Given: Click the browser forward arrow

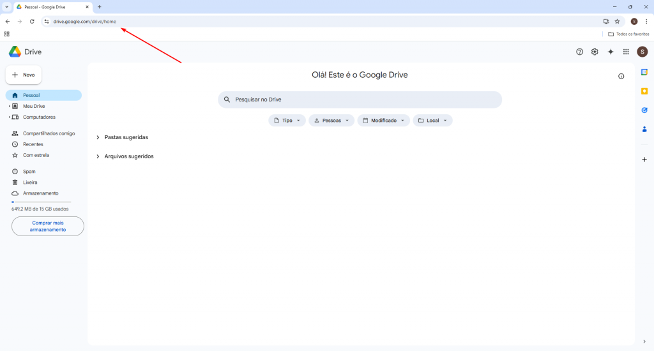Looking at the screenshot, I should [20, 21].
